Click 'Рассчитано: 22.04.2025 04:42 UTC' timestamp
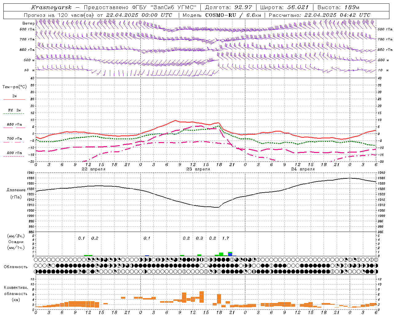 [320, 15]
